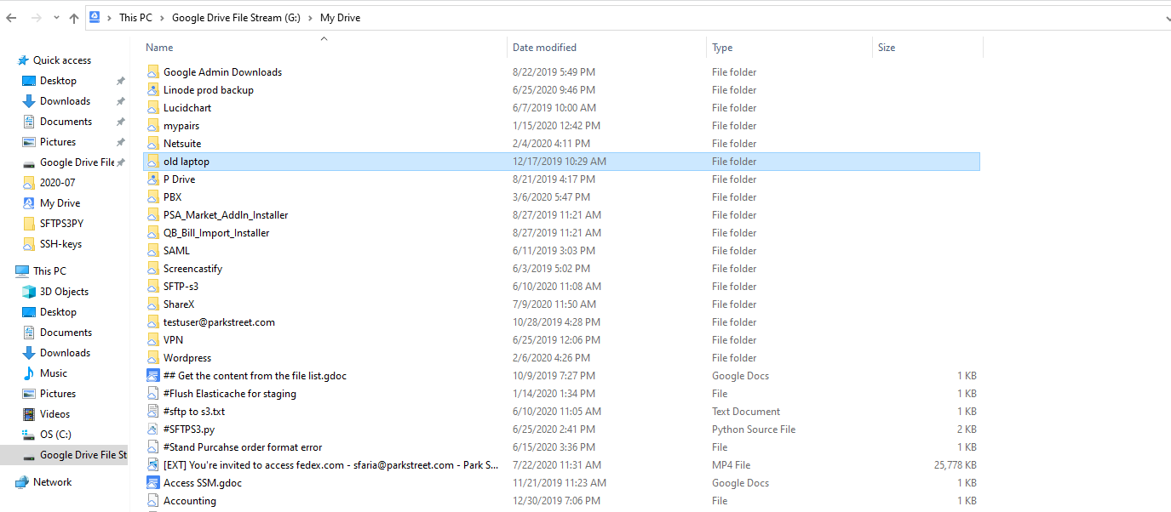The width and height of the screenshot is (1171, 512).
Task: Open SFTPS3PY in navigation pane
Action: [61, 224]
